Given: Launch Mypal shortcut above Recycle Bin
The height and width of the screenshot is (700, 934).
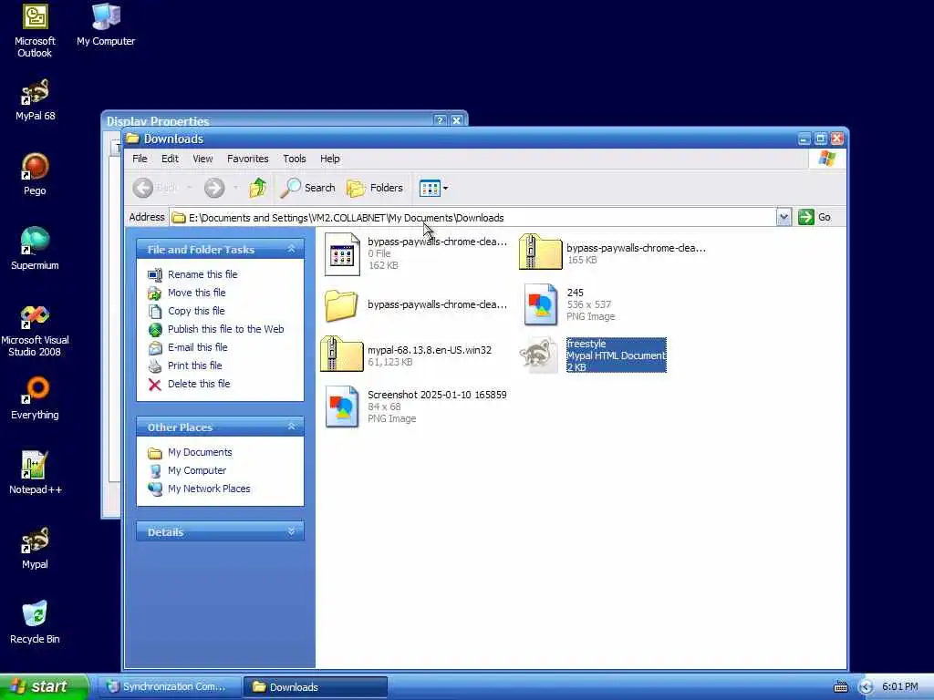Looking at the screenshot, I should pyautogui.click(x=35, y=548).
